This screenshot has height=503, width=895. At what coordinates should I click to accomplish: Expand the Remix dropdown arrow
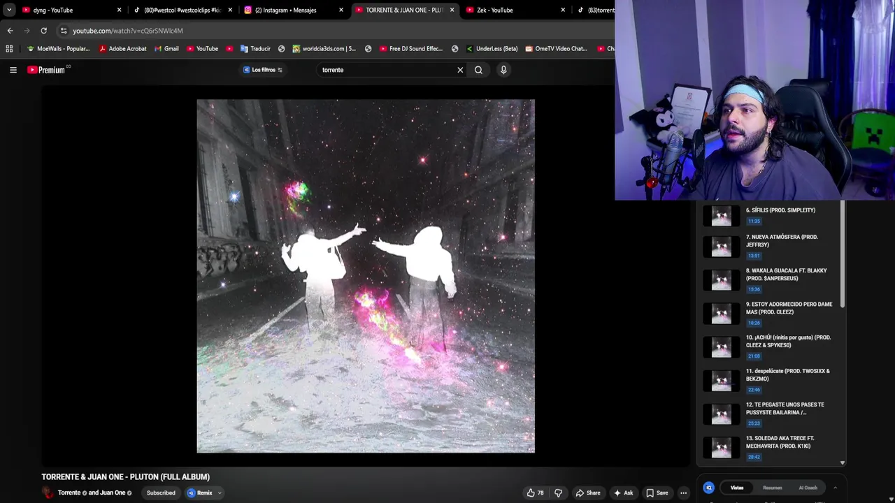[220, 493]
